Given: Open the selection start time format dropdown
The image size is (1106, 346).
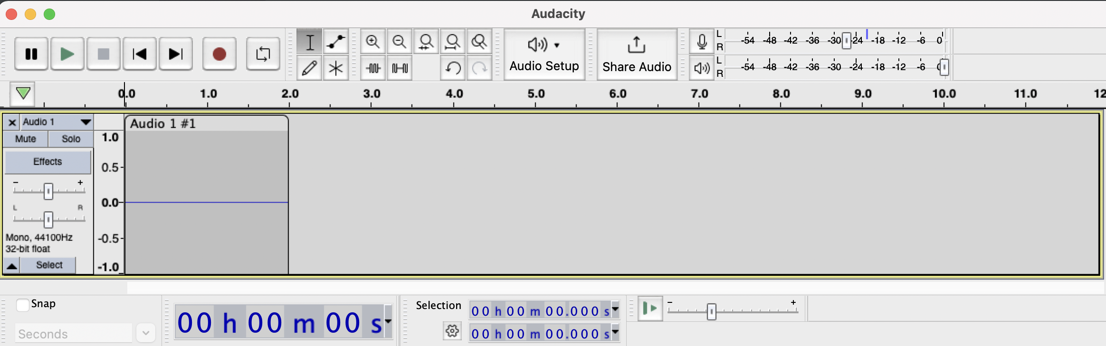Looking at the screenshot, I should (x=615, y=310).
